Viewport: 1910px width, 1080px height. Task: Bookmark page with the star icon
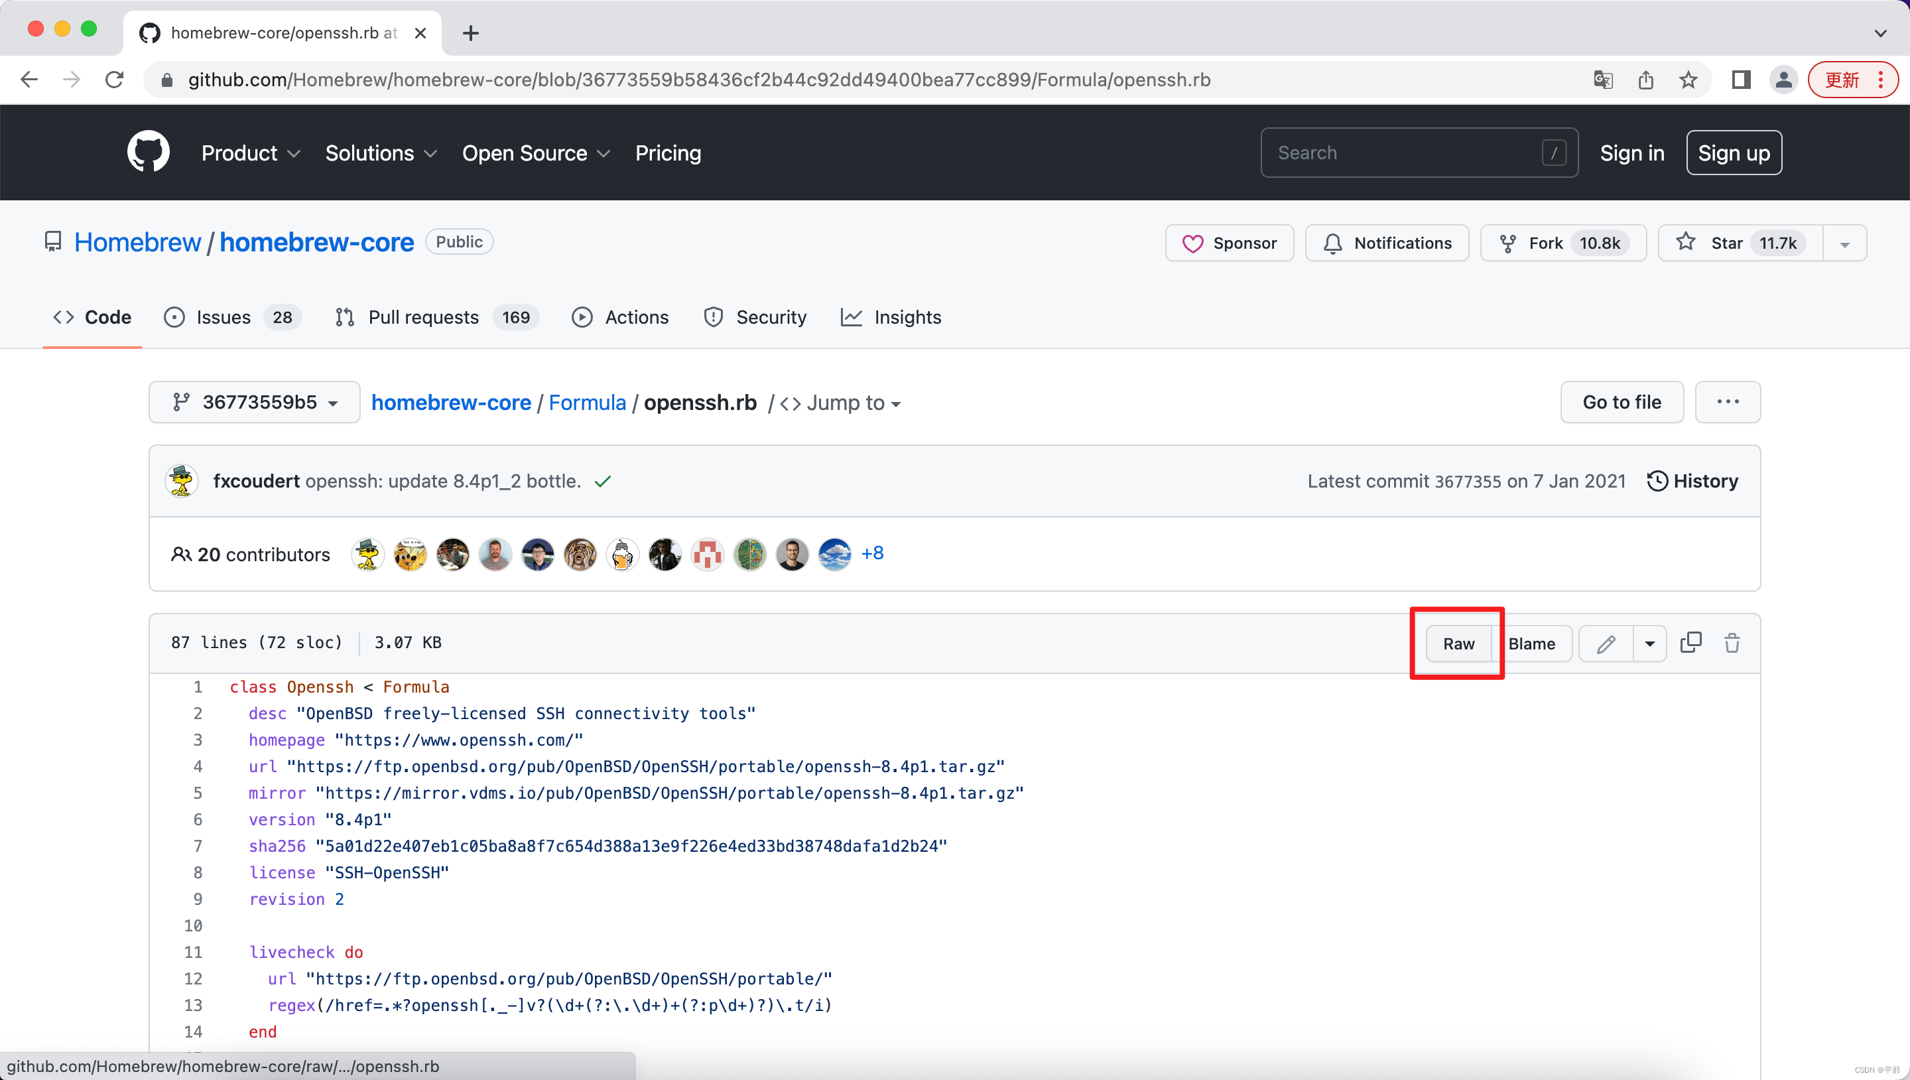(x=1688, y=80)
